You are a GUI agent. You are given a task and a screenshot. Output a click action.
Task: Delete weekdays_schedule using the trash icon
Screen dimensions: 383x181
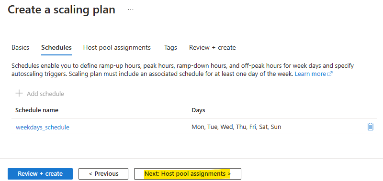point(370,127)
